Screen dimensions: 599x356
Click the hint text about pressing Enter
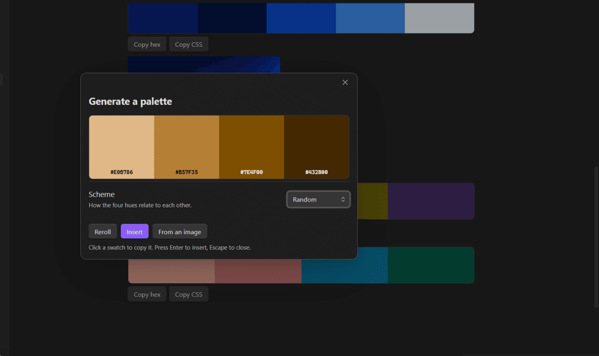coord(170,247)
